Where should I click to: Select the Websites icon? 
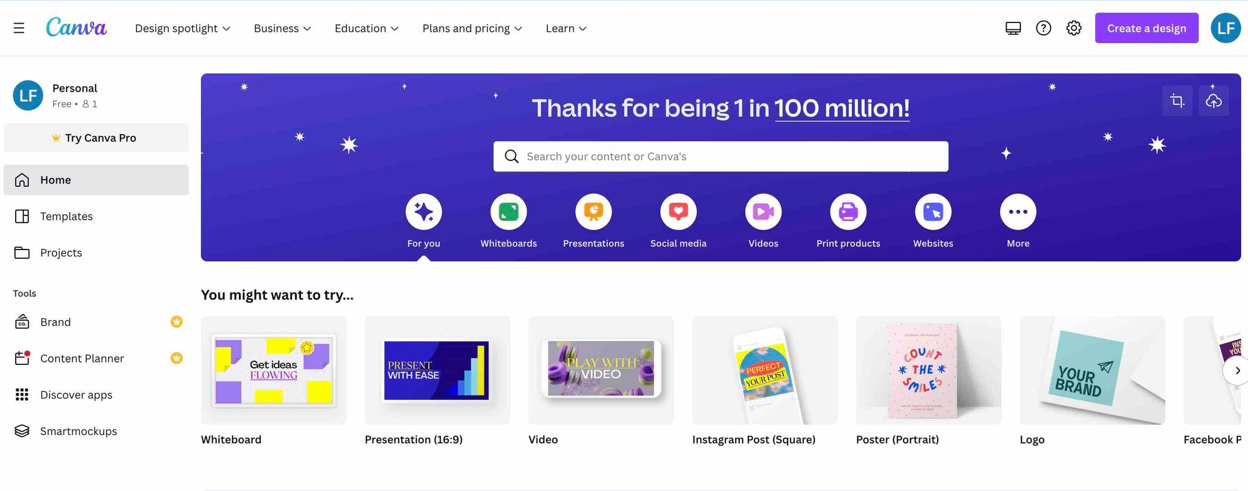933,212
